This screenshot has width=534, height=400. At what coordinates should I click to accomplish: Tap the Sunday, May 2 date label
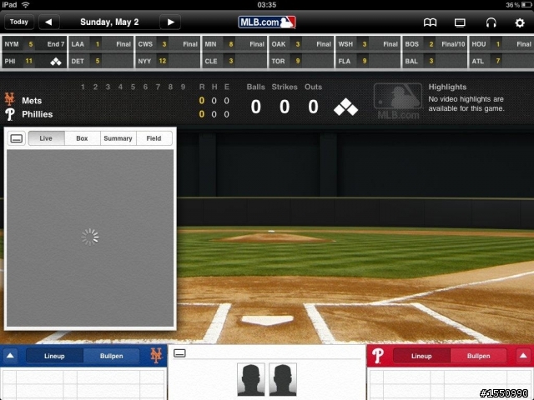point(109,22)
